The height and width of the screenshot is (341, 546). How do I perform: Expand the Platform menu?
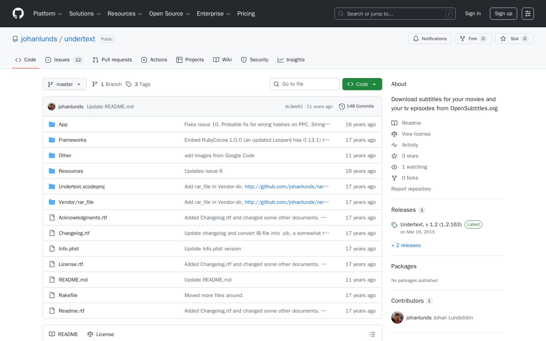[48, 14]
